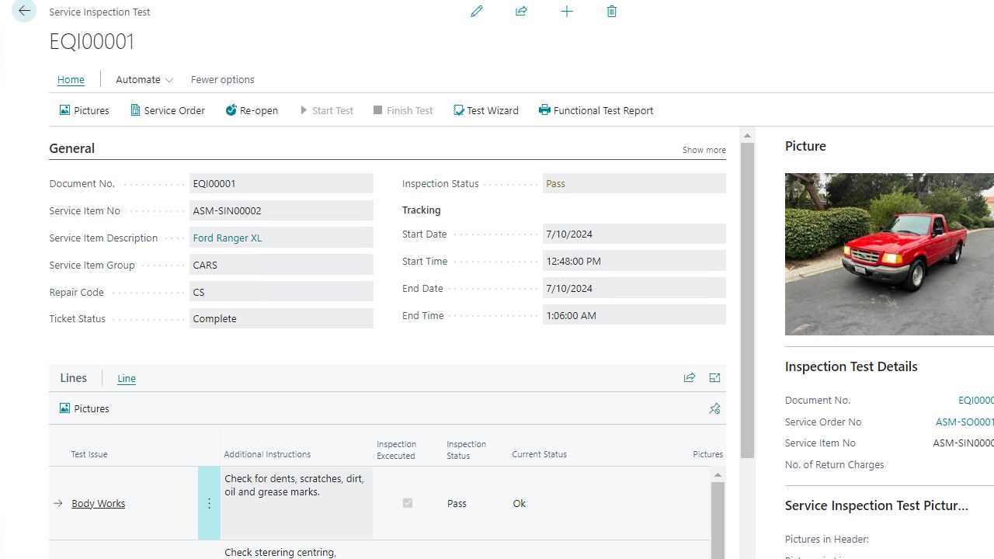
Task: Expand the Lines section to full view
Action: (714, 378)
